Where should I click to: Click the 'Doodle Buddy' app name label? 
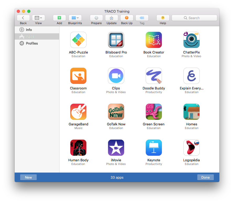coord(154,88)
